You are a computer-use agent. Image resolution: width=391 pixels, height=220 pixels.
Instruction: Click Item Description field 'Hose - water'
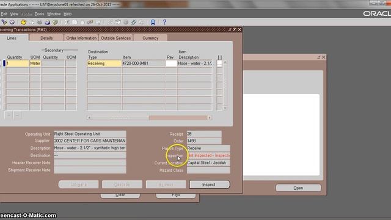tap(195, 64)
